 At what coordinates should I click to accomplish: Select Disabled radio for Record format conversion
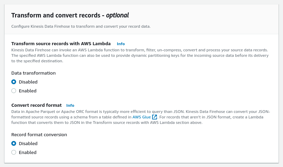tap(14, 143)
